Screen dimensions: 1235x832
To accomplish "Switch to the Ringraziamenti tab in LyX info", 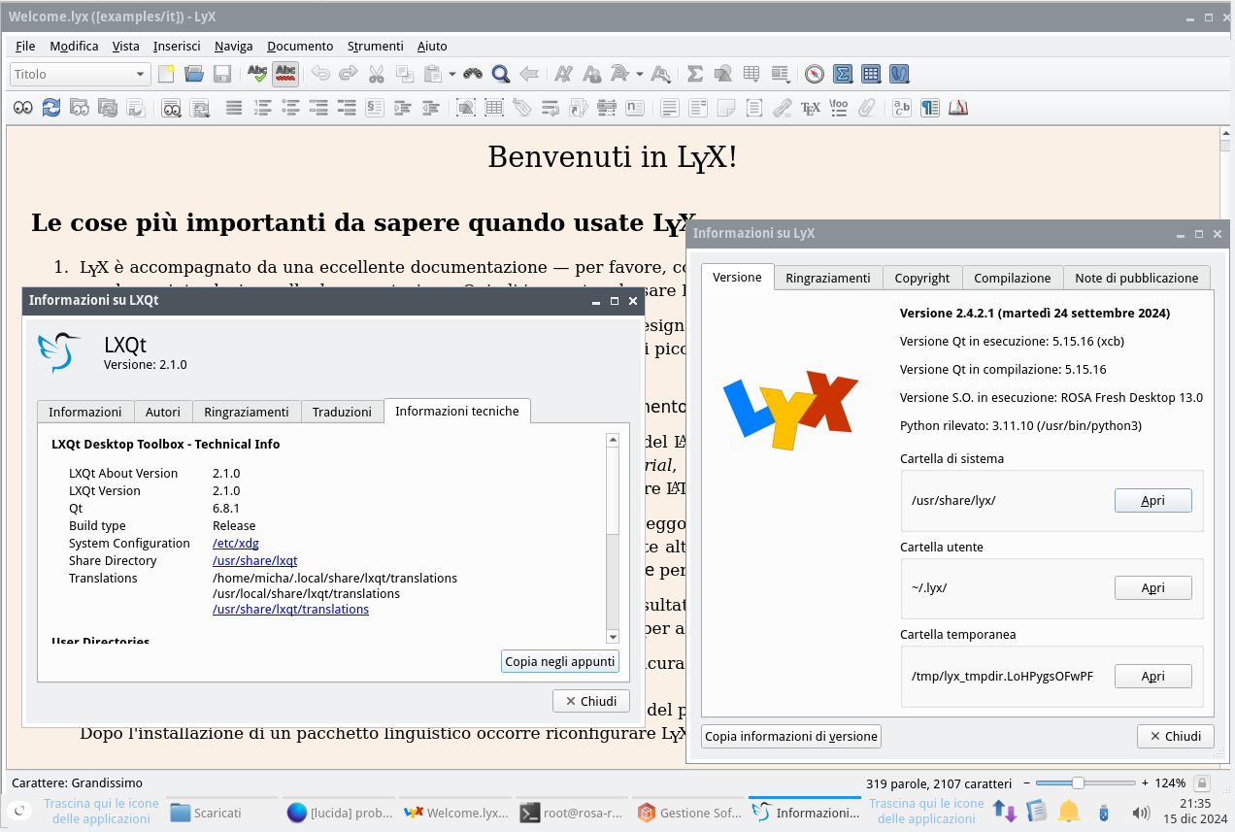I will 827,278.
